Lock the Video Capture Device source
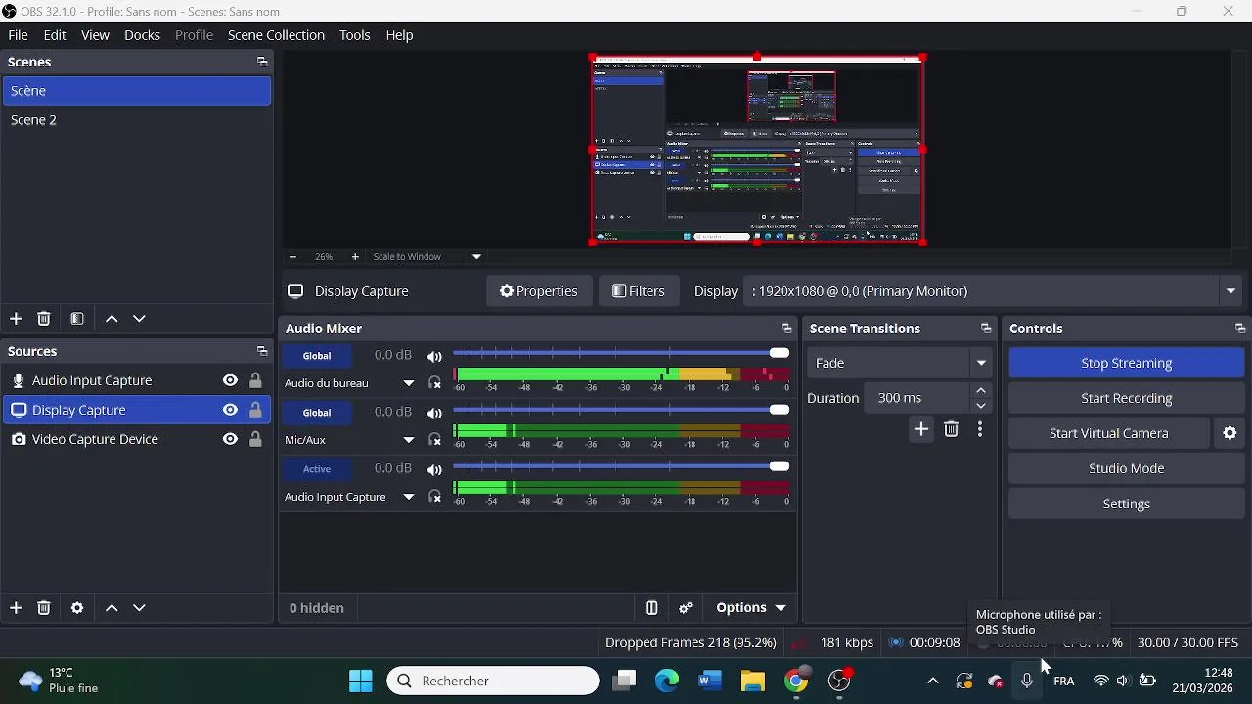 255,439
